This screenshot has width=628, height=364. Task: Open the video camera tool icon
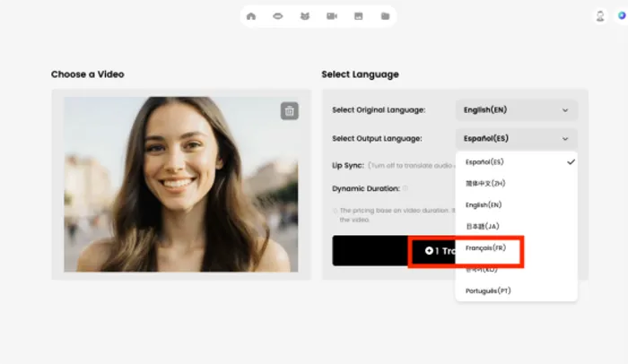point(331,16)
